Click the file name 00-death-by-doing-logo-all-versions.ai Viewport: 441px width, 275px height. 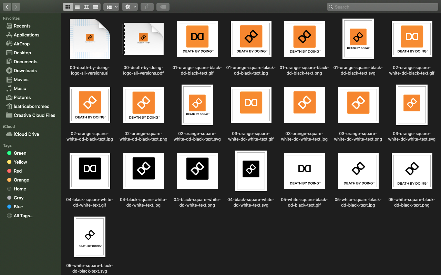(90, 70)
